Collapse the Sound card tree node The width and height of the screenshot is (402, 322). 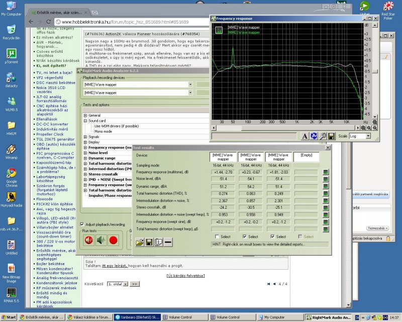(85, 121)
